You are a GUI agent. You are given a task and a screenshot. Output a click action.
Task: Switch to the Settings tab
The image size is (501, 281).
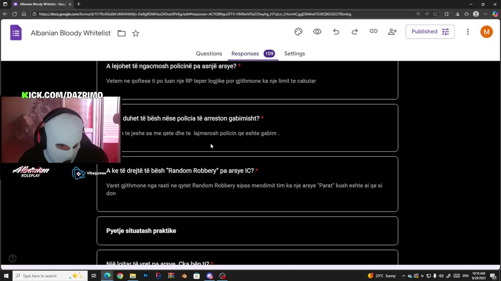click(294, 53)
